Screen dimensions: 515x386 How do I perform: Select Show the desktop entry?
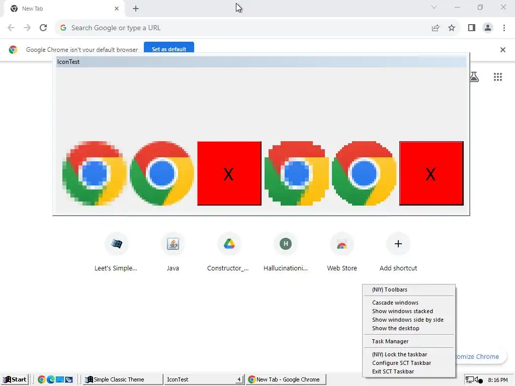[409, 328]
